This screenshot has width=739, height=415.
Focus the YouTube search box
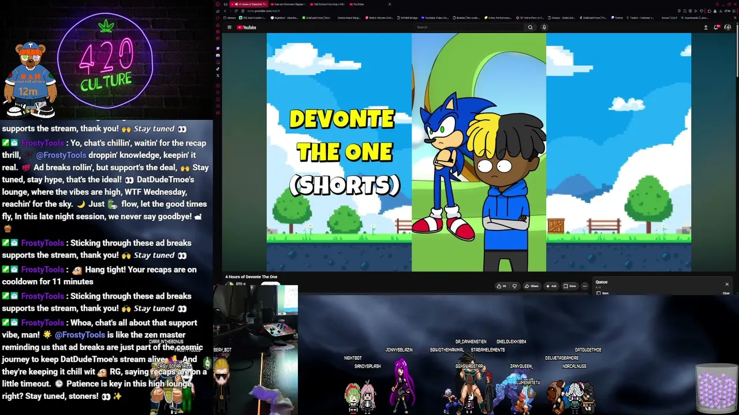469,27
